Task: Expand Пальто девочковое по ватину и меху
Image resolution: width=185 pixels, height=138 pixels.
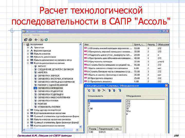Action: 28,60
